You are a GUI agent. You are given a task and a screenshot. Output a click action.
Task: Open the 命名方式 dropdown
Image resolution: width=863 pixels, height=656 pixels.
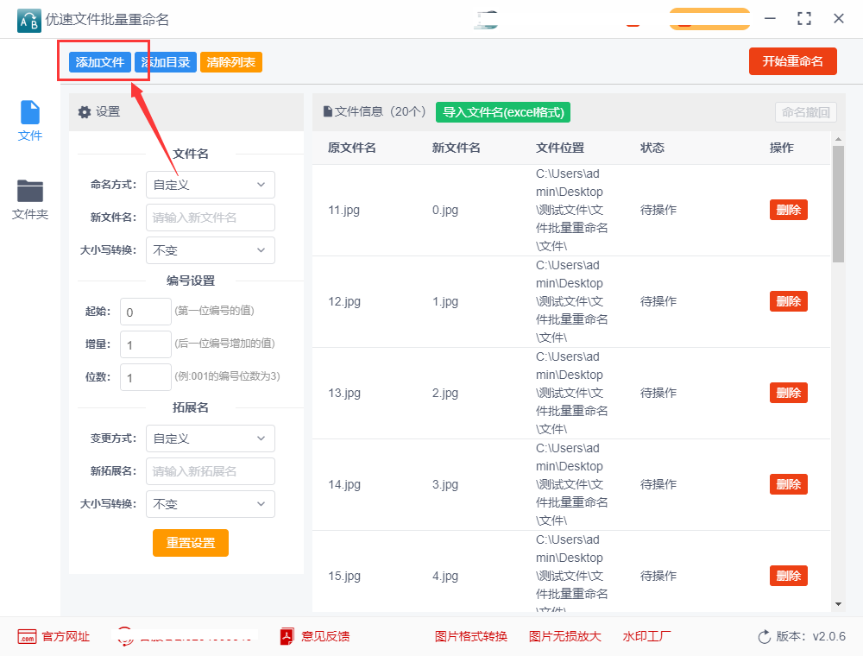(x=211, y=185)
